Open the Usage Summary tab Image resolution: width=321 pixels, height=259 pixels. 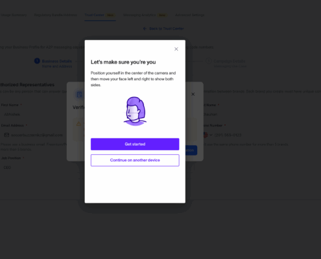point(14,15)
